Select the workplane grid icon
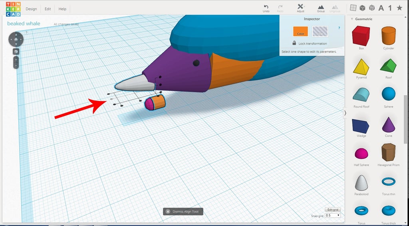The image size is (409, 226). click(x=353, y=8)
